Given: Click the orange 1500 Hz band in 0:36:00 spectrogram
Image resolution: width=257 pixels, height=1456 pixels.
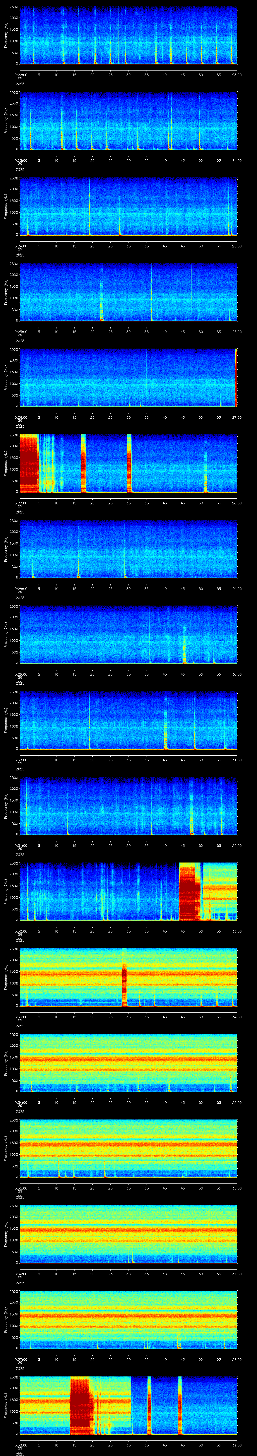Looking at the screenshot, I should [128, 1230].
